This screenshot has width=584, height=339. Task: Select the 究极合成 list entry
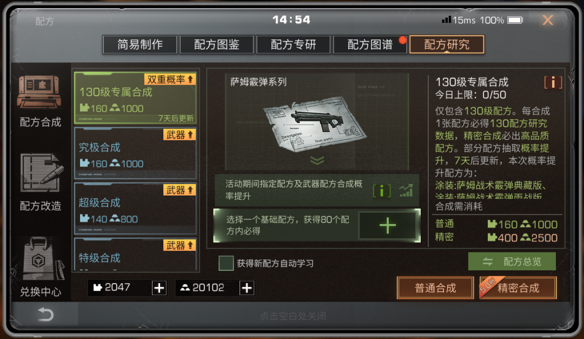click(136, 153)
